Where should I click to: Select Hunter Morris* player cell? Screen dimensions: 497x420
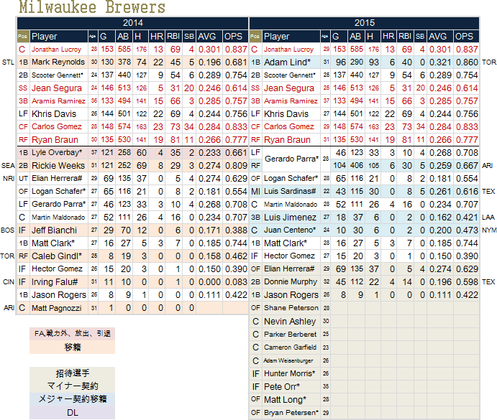coord(290,373)
